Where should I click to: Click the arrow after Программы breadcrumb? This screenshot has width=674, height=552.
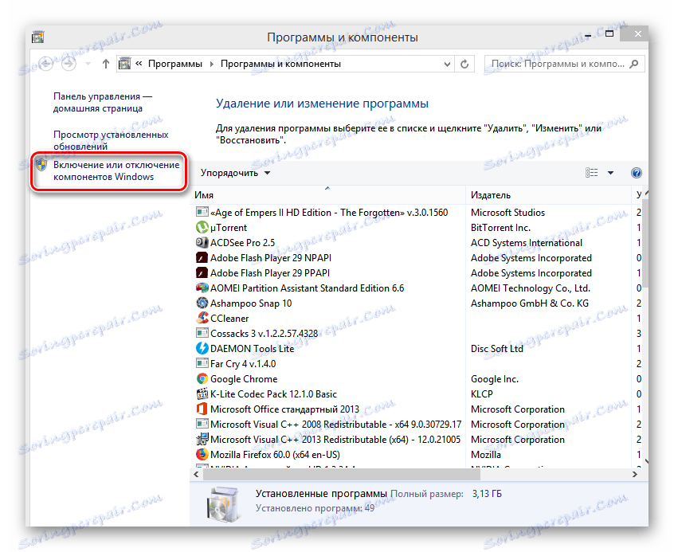tap(211, 64)
